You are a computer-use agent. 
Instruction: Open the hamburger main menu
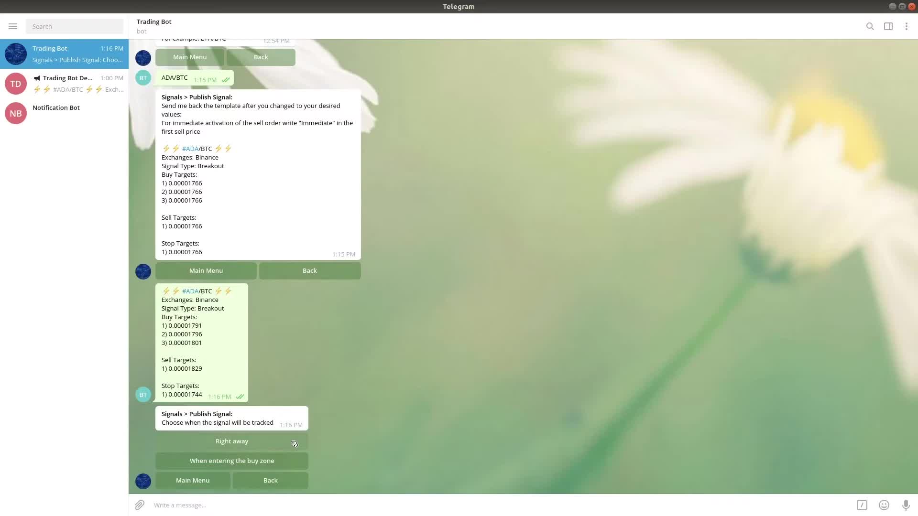click(13, 26)
